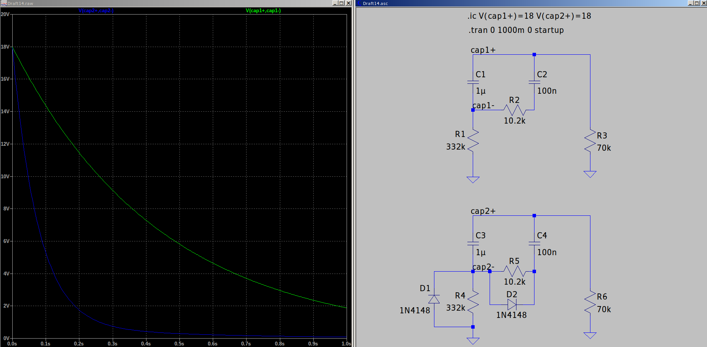Close the Draft14.raw waveform window
707x347 pixels.
(348, 3)
